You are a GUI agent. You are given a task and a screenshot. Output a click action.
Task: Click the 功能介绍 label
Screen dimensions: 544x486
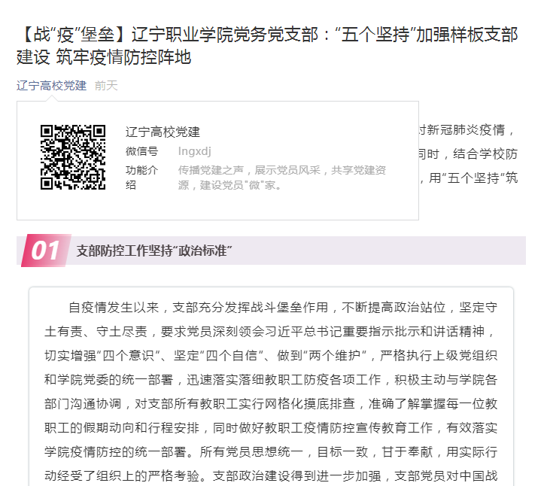(141, 178)
